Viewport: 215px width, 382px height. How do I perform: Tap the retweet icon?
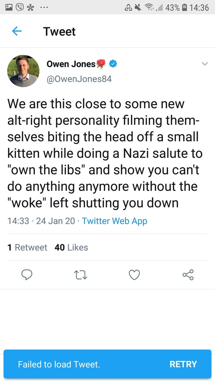point(81,274)
